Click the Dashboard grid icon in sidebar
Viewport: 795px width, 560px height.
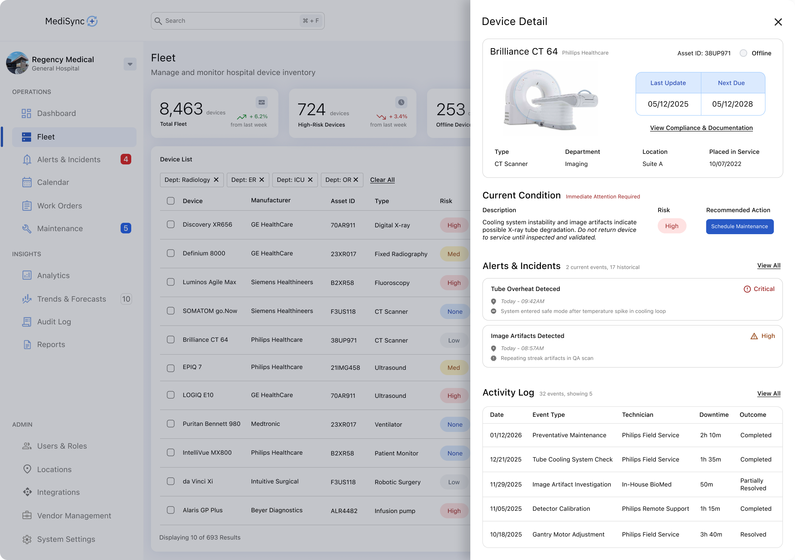coord(26,113)
